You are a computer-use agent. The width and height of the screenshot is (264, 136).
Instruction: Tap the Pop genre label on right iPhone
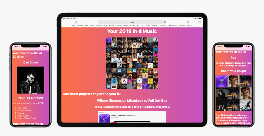233,58
